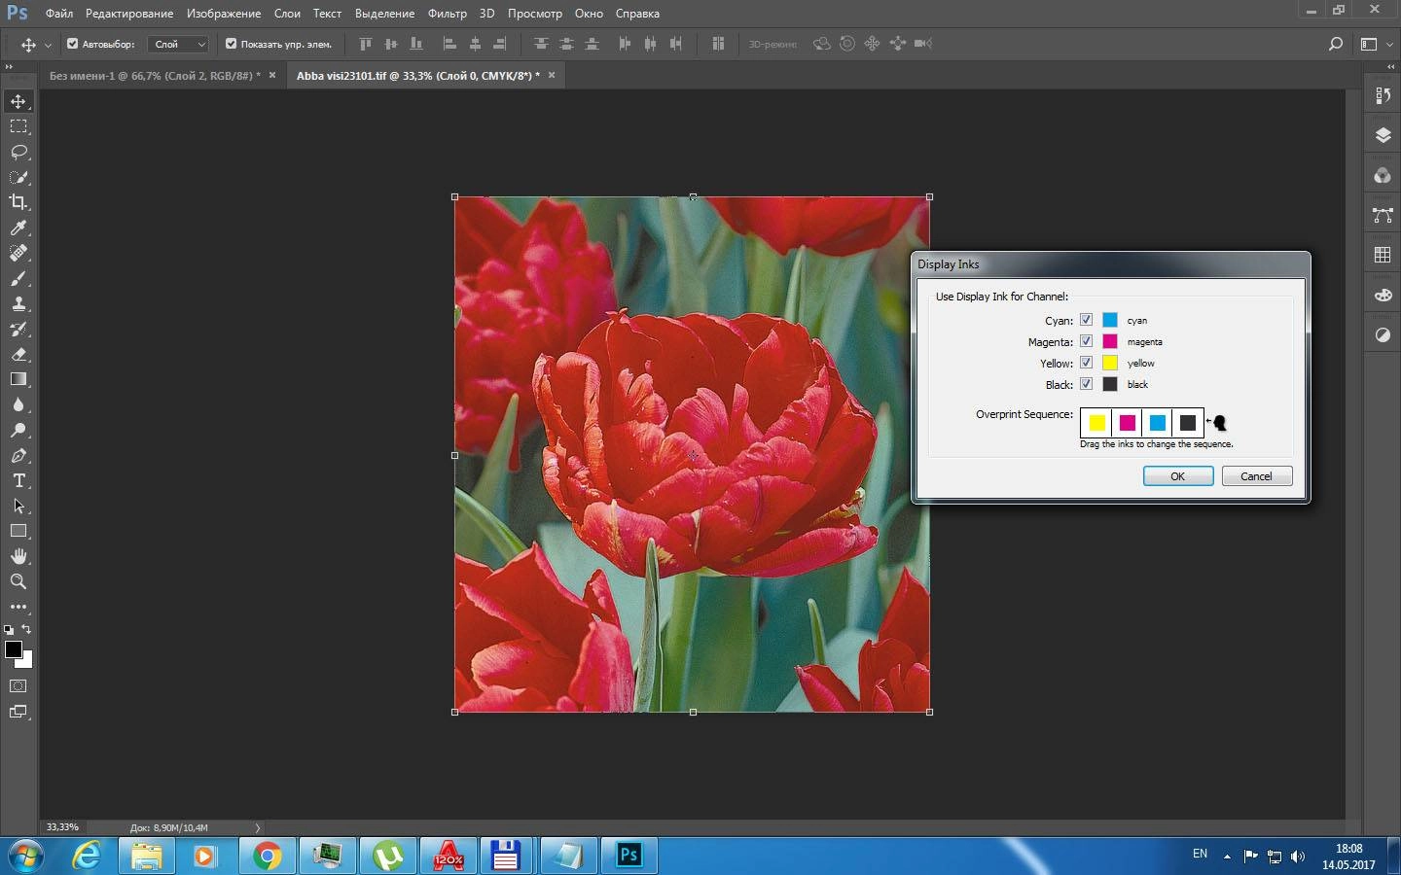This screenshot has width=1401, height=875.
Task: Uncheck the Magenta channel checkbox
Action: pos(1086,341)
